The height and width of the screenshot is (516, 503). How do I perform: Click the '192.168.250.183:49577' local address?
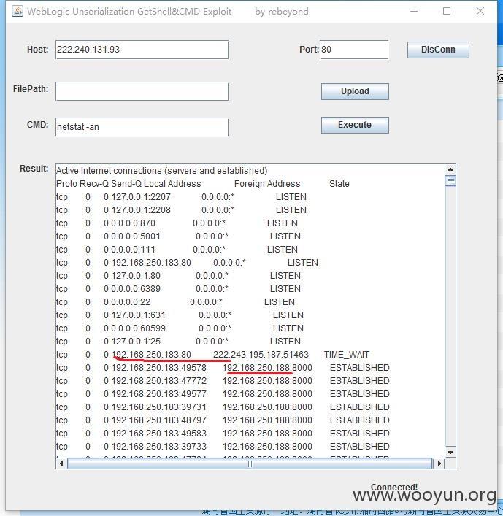[x=158, y=394]
